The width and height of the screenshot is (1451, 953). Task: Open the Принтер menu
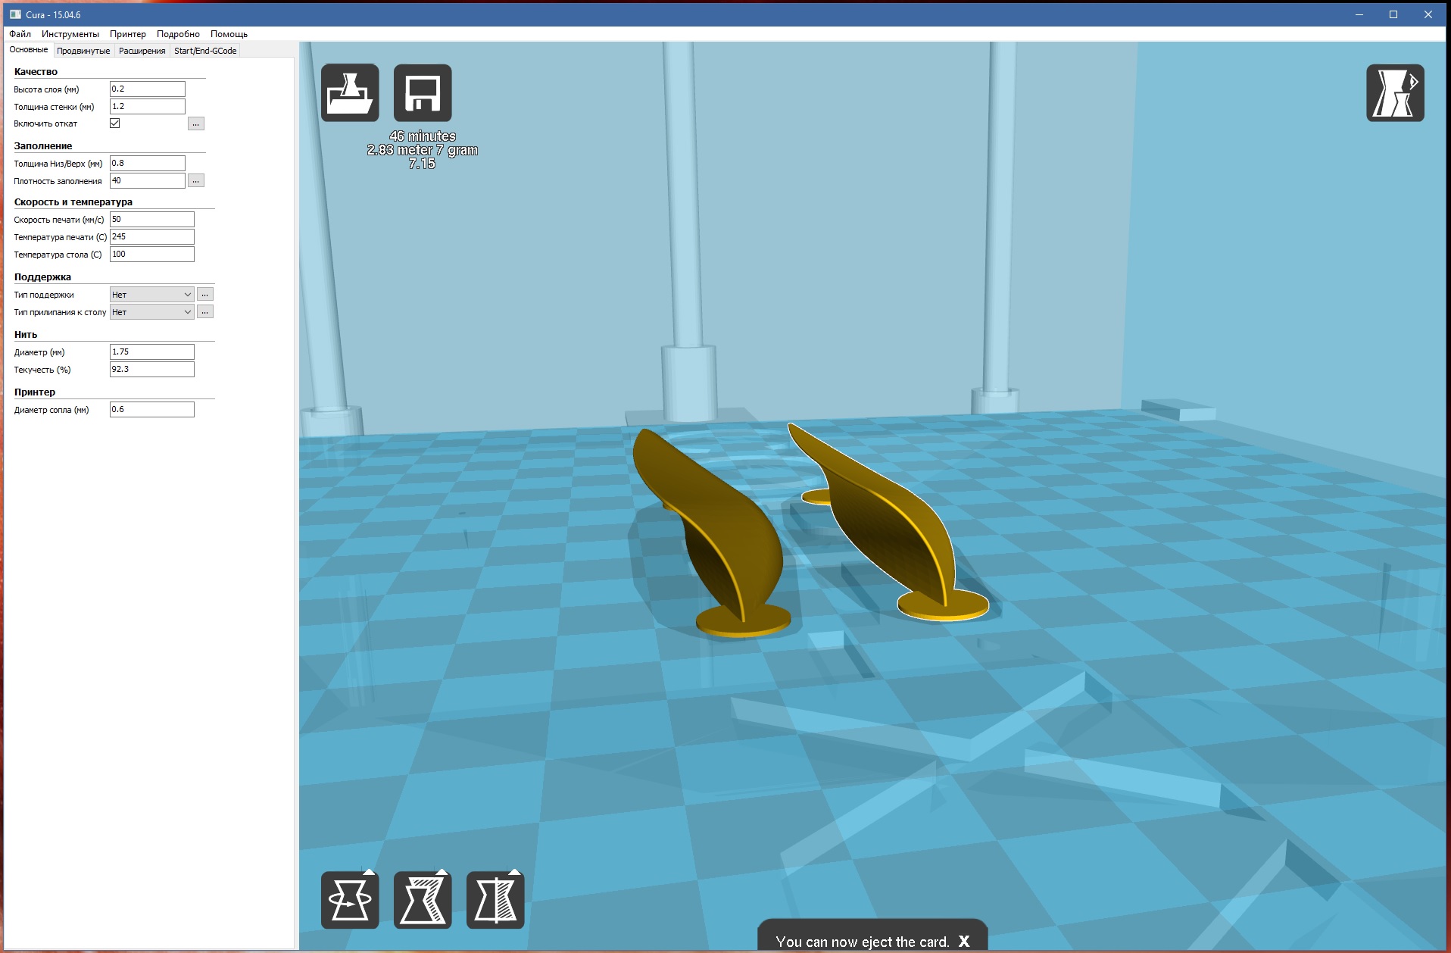point(128,34)
